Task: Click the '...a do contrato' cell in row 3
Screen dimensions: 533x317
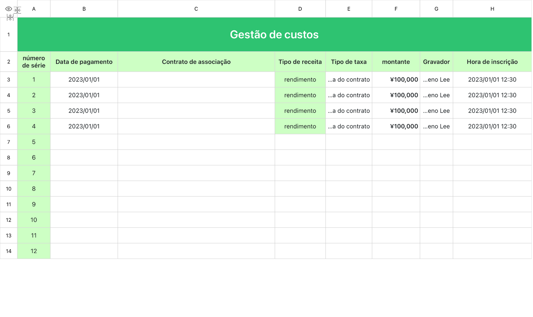Action: (x=349, y=79)
